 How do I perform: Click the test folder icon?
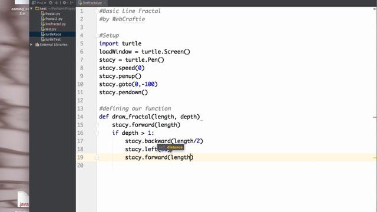tap(37, 8)
